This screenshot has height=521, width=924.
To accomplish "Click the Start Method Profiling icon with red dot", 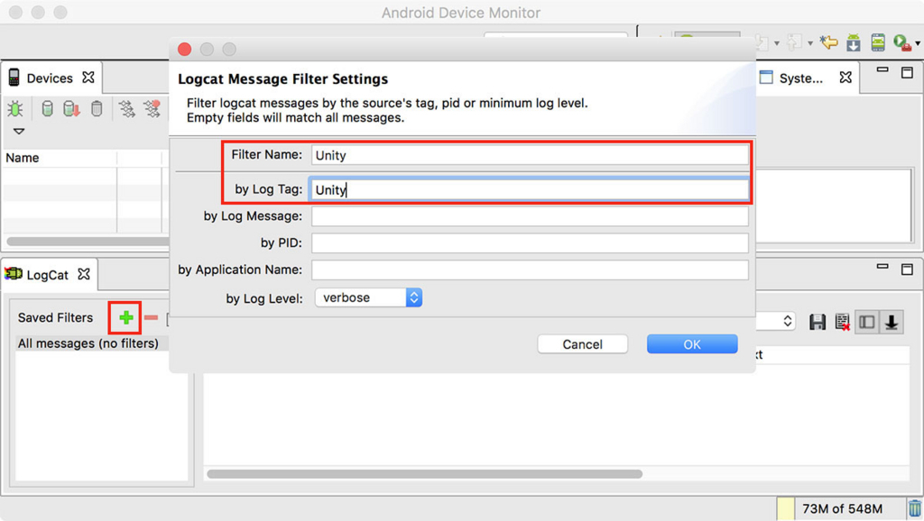I will pos(152,108).
